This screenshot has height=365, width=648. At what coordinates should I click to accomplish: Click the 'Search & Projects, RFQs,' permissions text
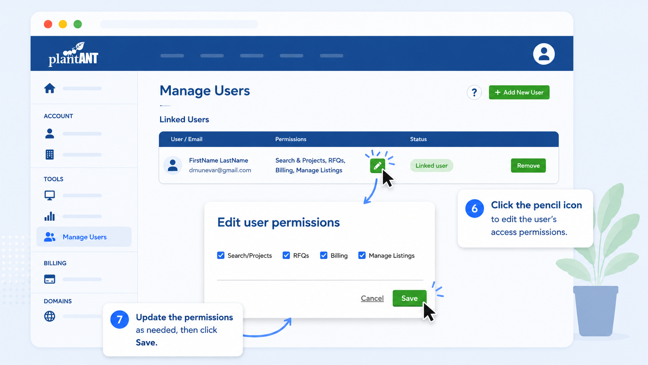pos(310,160)
